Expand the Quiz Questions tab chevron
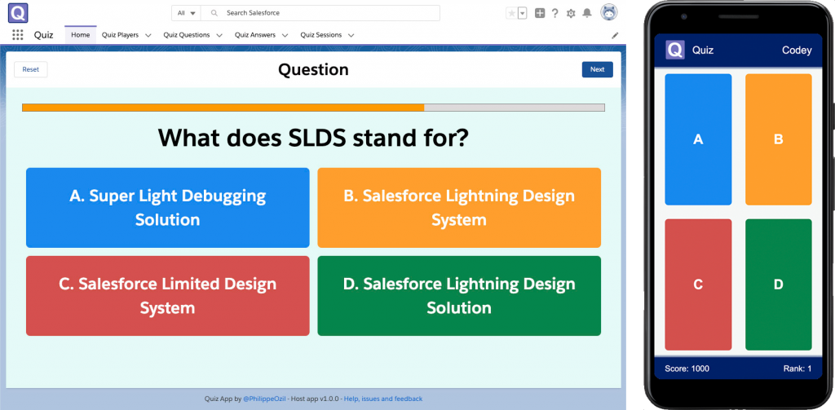Viewport: 835px width, 410px height. pos(219,36)
